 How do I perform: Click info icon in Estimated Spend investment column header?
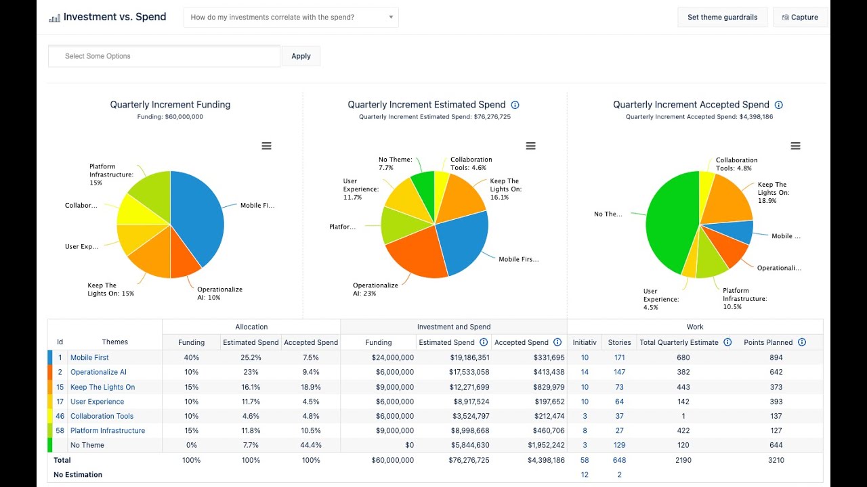(x=484, y=342)
